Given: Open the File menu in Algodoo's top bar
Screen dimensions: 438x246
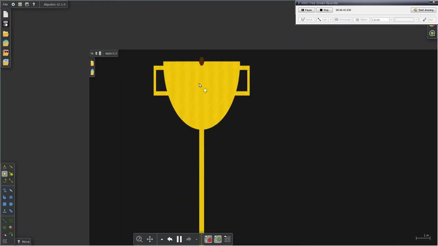Looking at the screenshot, I should click(x=5, y=4).
